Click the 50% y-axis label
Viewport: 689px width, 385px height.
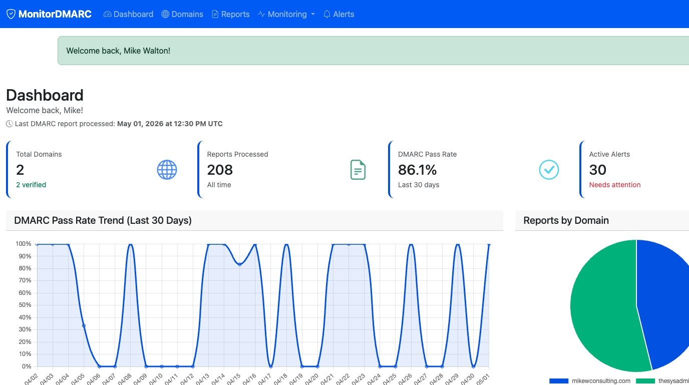coord(25,305)
